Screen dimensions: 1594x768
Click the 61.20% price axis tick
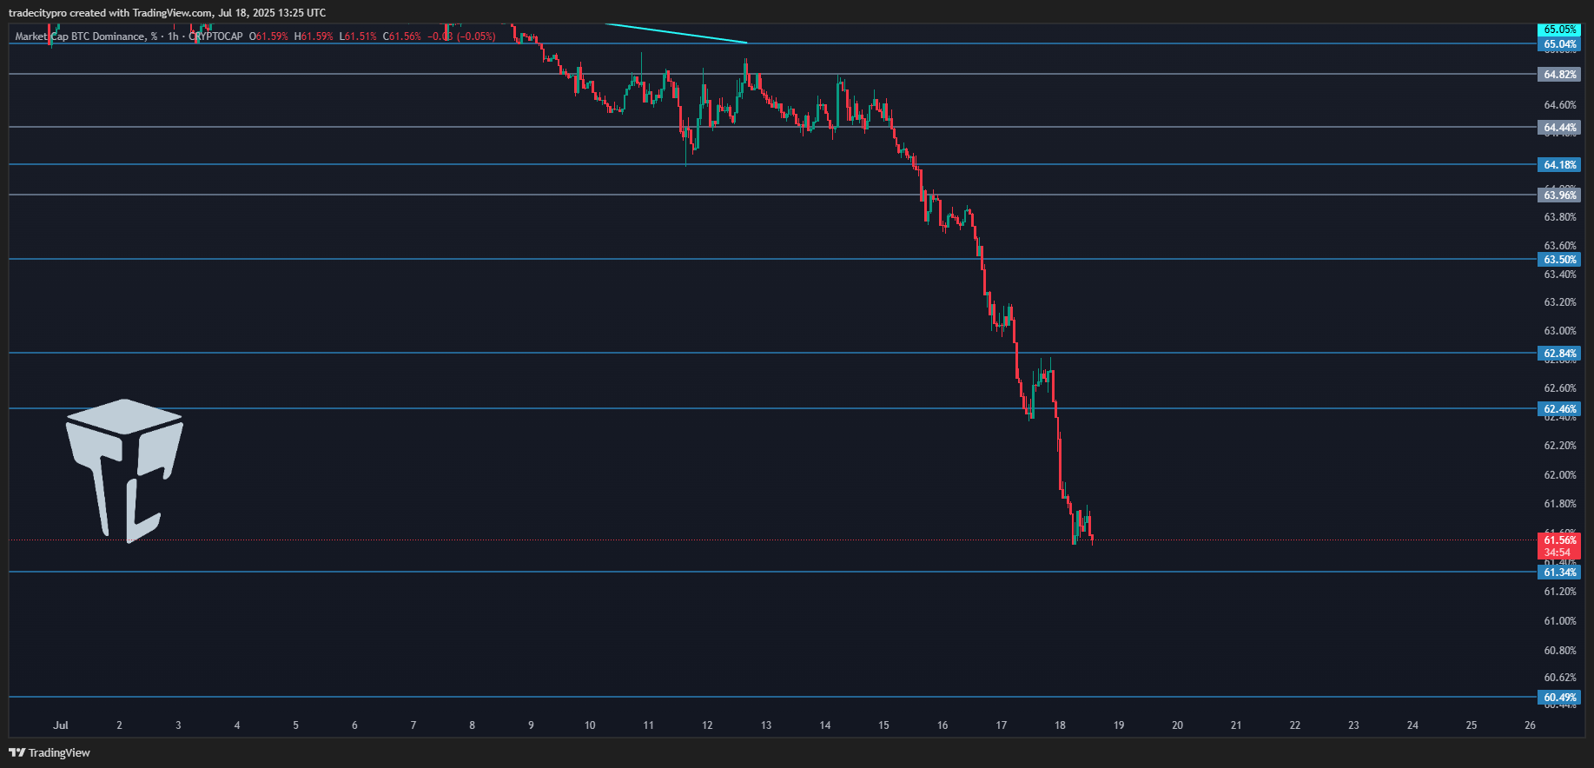point(1559,592)
